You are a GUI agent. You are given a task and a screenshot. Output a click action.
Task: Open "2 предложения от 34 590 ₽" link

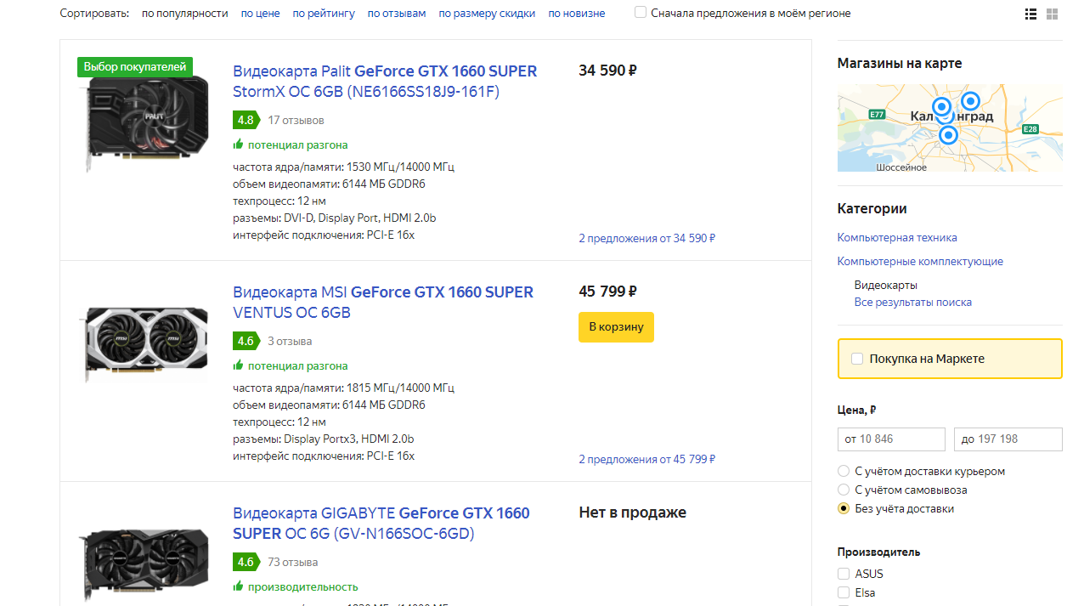click(646, 238)
